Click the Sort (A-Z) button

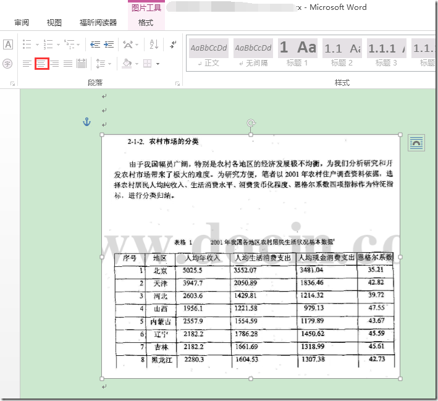(x=154, y=44)
